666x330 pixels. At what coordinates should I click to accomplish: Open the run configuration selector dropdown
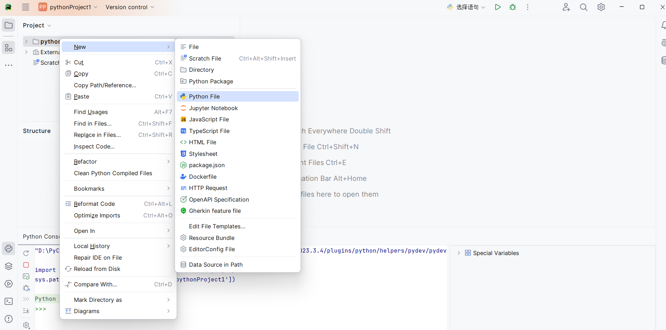point(466,7)
